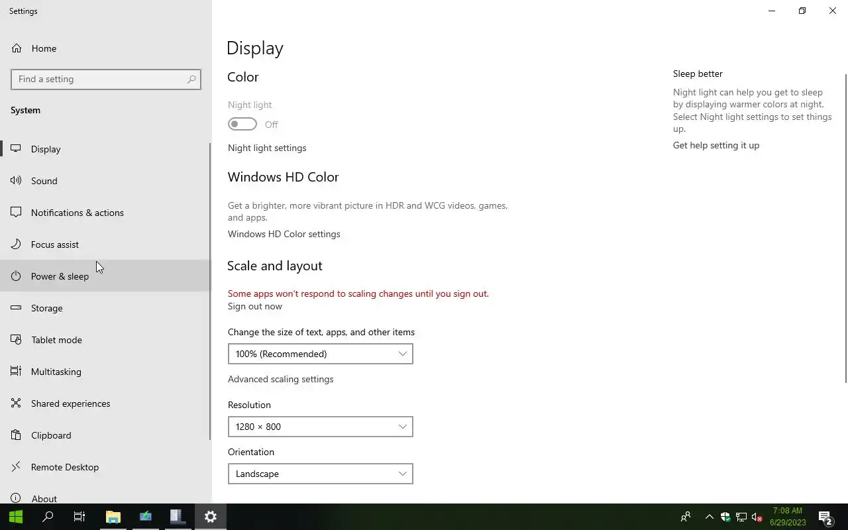848x530 pixels.
Task: Open the Windows Start menu
Action: pyautogui.click(x=16, y=517)
